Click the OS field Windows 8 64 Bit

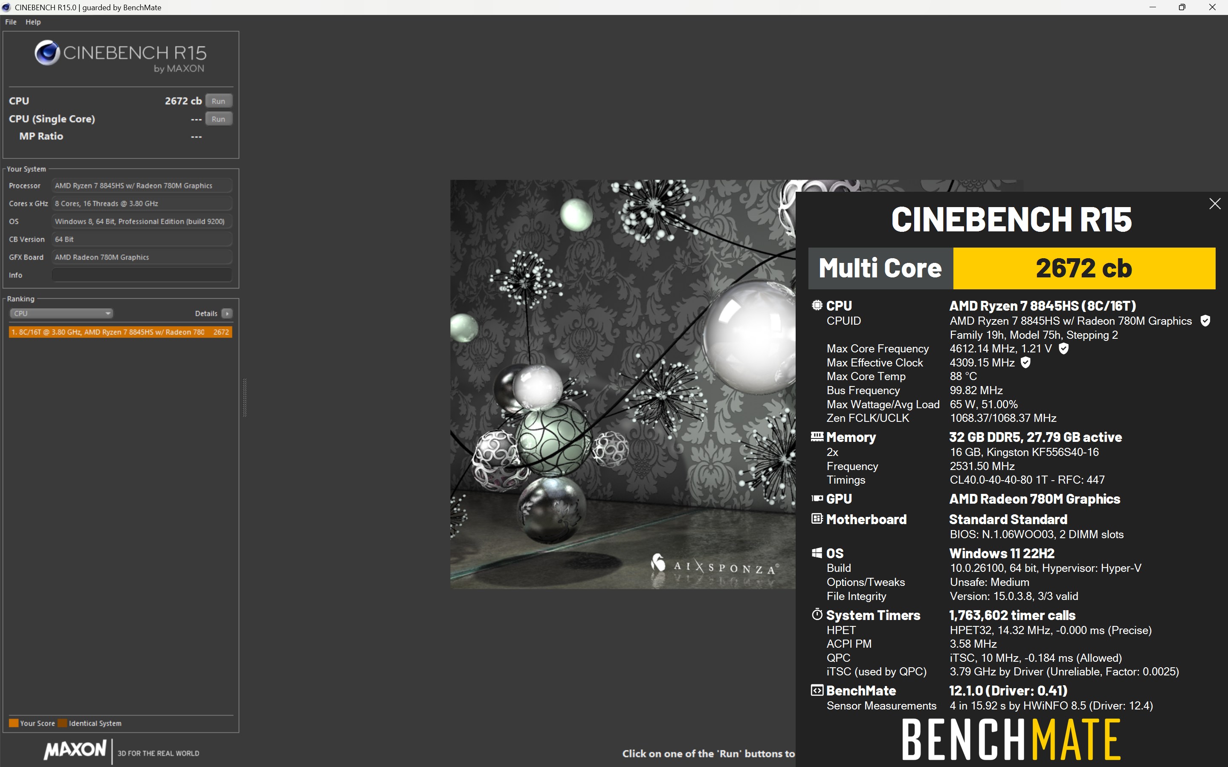(x=142, y=221)
